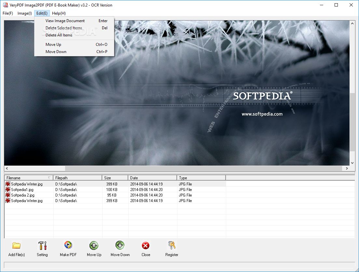Close the Edit(E) menu

tap(42, 13)
